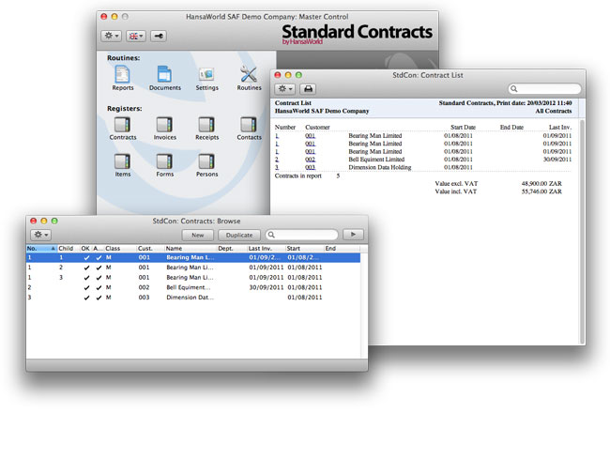Sort by the Start column header
Viewport: 610px width, 474px height.
pyautogui.click(x=305, y=249)
